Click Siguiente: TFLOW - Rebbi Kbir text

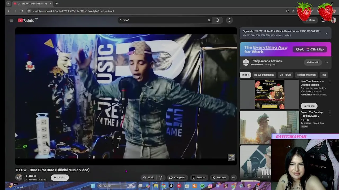click(x=282, y=31)
